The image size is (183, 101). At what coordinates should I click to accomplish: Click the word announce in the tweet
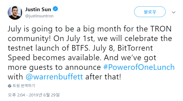(83, 67)
